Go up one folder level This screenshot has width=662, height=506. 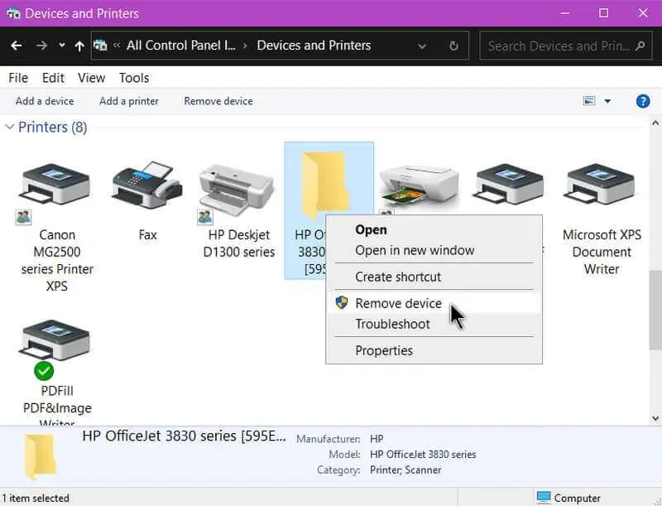[x=79, y=46]
